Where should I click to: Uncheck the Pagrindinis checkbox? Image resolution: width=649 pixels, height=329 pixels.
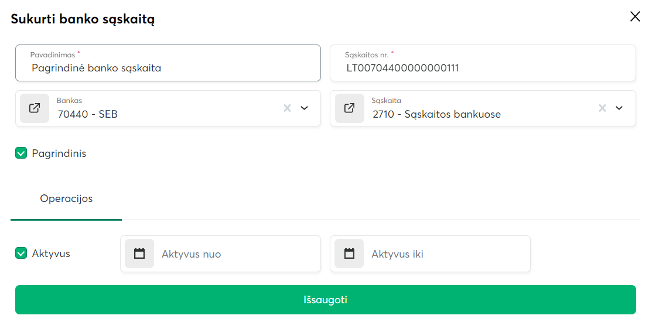click(x=21, y=153)
